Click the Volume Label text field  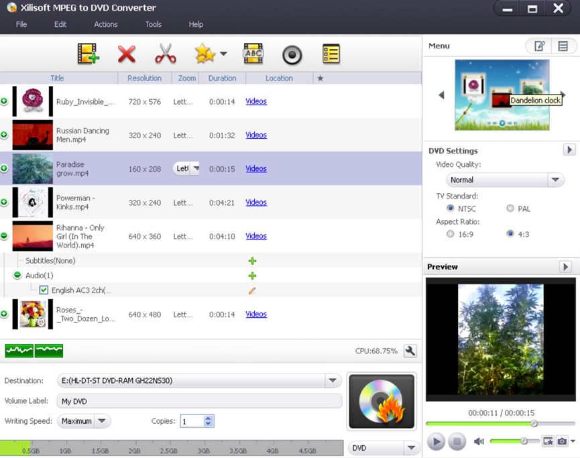199,401
